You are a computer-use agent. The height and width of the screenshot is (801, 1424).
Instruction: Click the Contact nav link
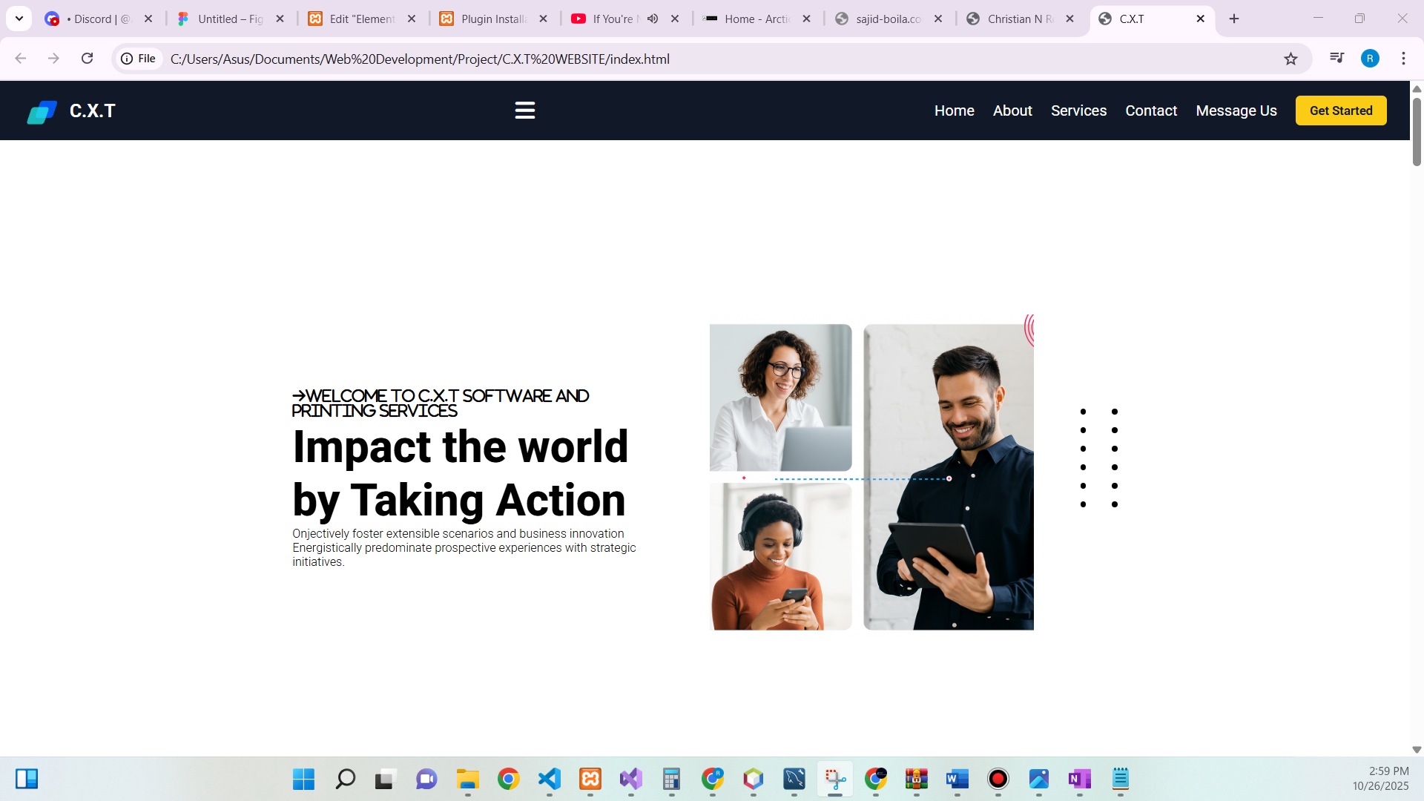click(x=1151, y=111)
